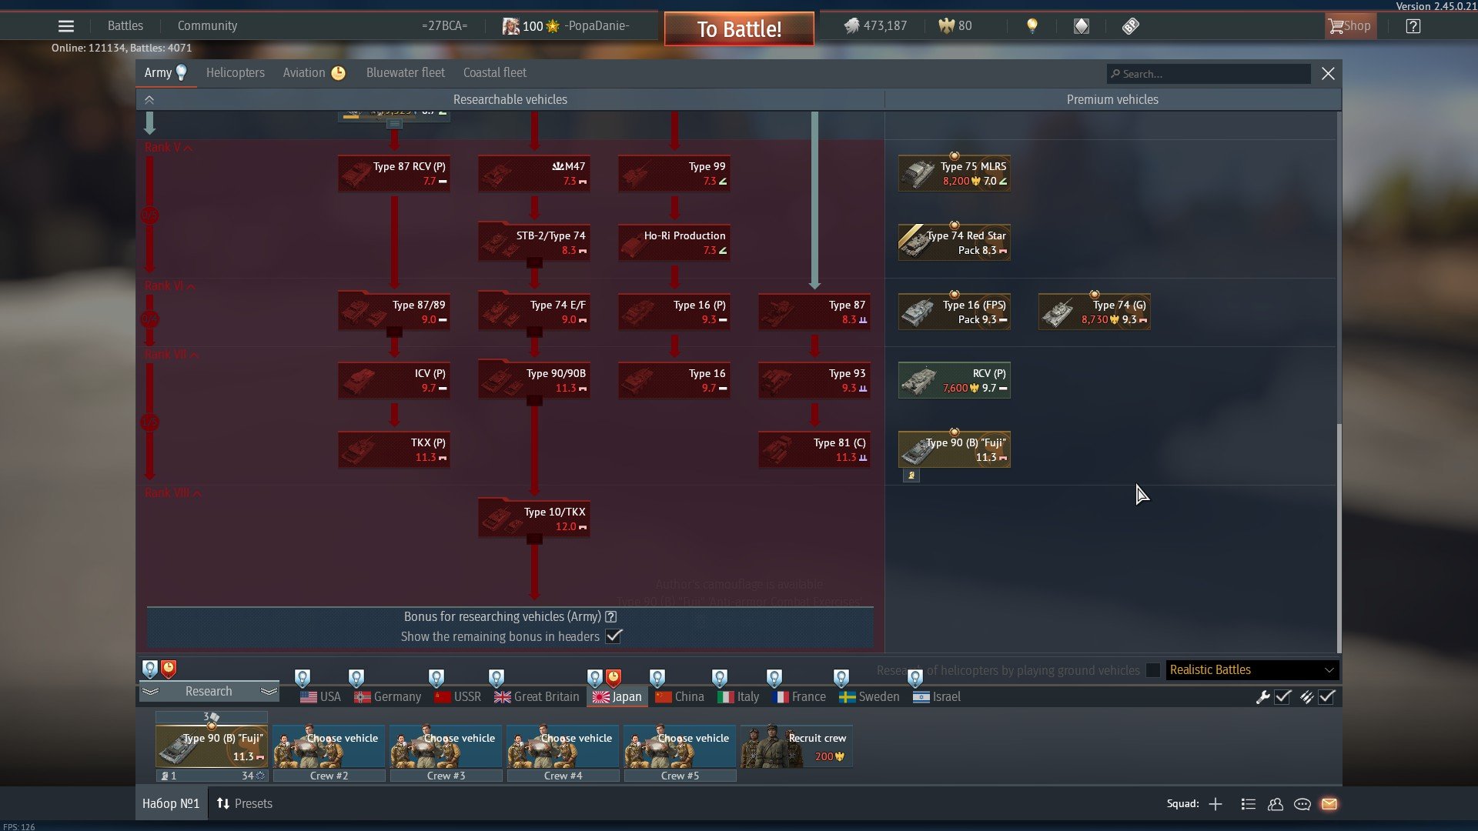Switch to the Aviation tab
This screenshot has height=831, width=1478.
[313, 72]
